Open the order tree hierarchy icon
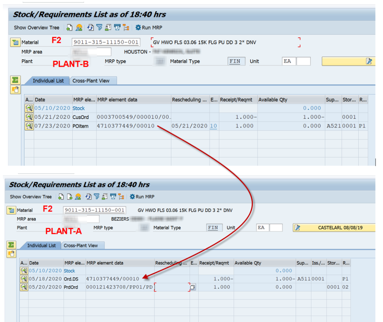This screenshot has width=383, height=322. tap(125, 27)
